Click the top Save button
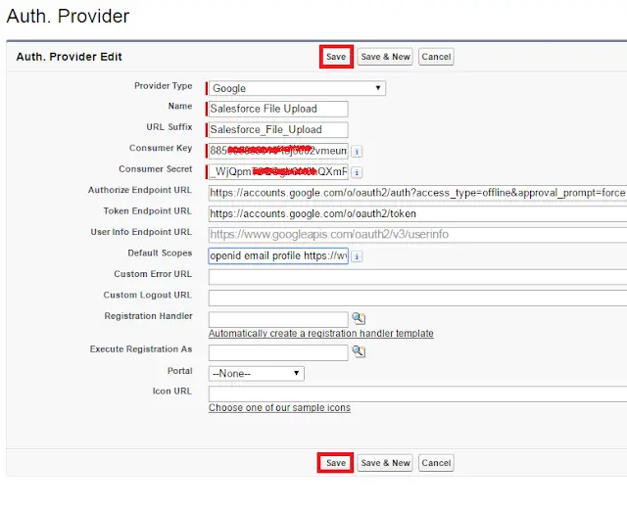The image size is (627, 508). click(x=336, y=57)
